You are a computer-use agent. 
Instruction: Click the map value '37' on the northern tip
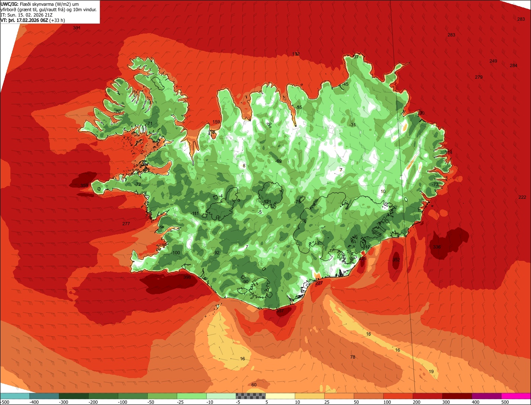[356, 57]
